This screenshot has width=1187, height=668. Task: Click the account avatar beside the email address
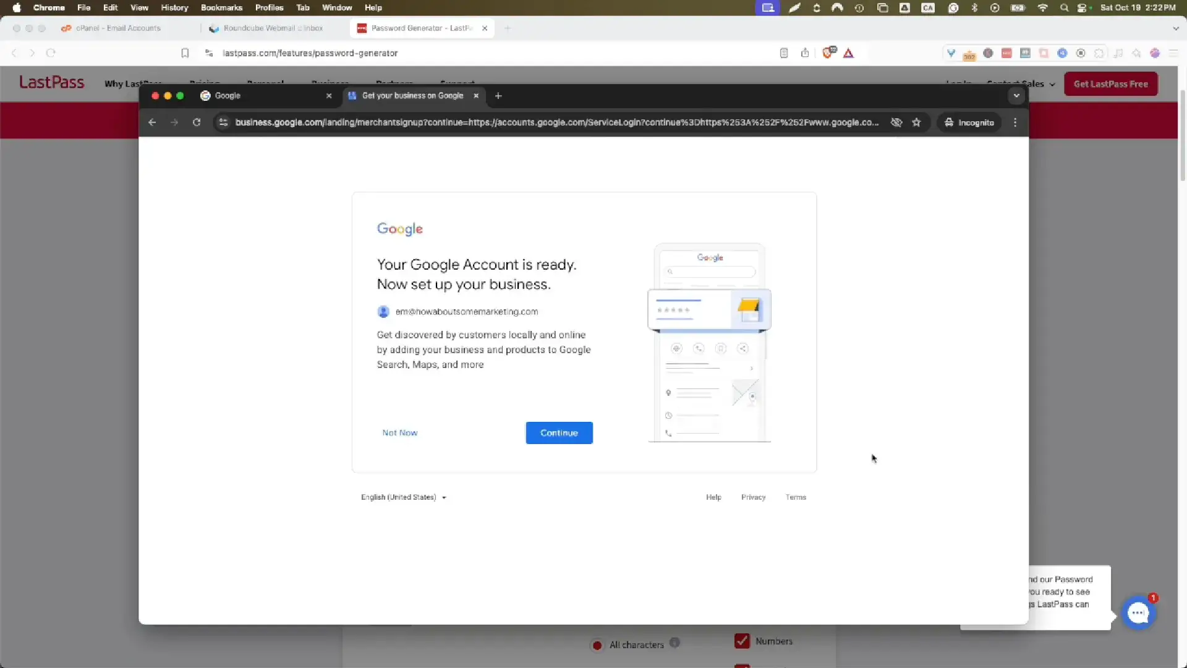[x=383, y=312]
